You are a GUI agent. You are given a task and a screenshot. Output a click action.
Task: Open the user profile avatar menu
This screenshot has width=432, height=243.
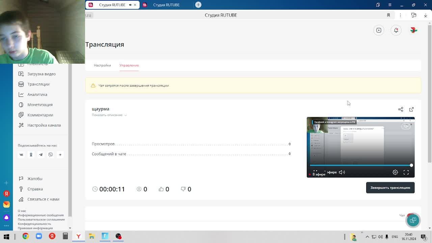414,30
